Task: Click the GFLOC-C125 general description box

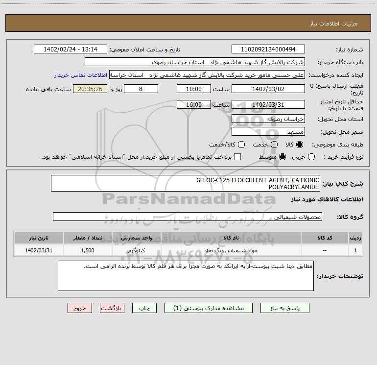Action: point(186,183)
